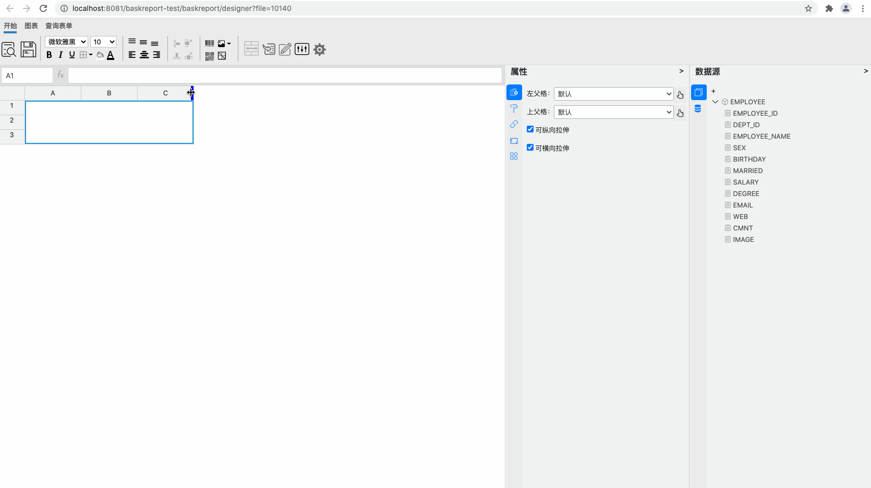Viewport: 871px width, 488px height.
Task: Open the paint roller style icon
Action: (x=514, y=108)
